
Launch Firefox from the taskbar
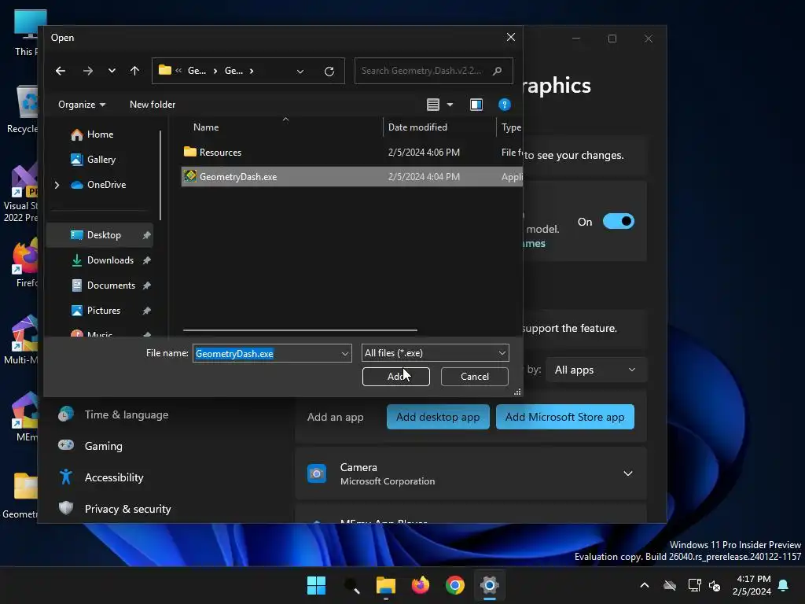point(421,585)
